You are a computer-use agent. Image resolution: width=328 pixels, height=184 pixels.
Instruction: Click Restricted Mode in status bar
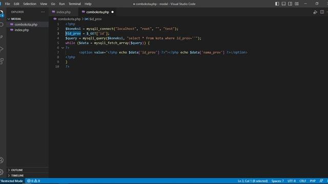click(x=12, y=181)
